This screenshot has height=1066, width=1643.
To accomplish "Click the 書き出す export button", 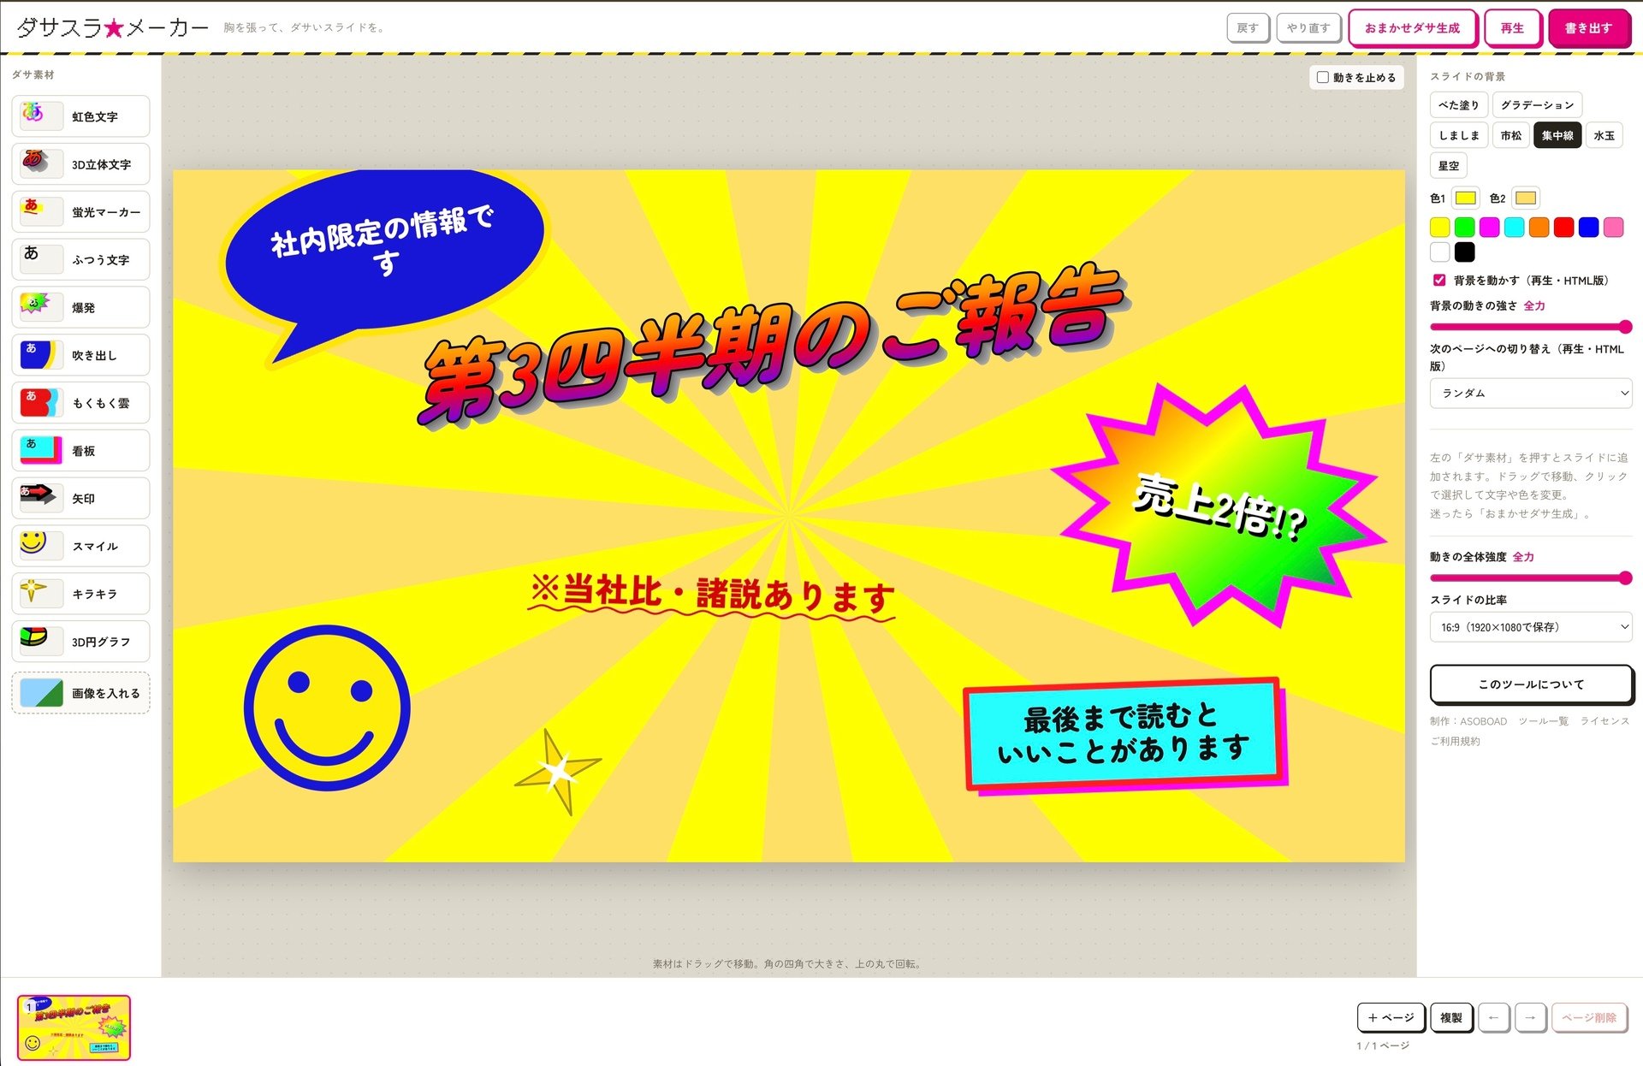I will pos(1588,28).
